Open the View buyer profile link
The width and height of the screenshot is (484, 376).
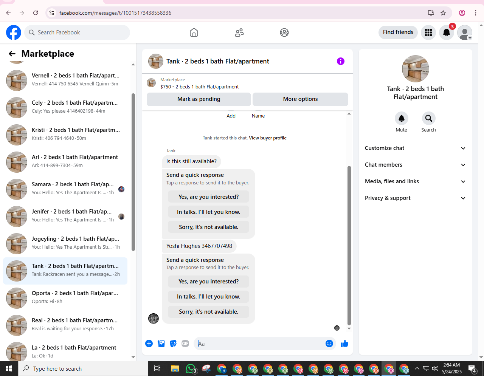(268, 138)
